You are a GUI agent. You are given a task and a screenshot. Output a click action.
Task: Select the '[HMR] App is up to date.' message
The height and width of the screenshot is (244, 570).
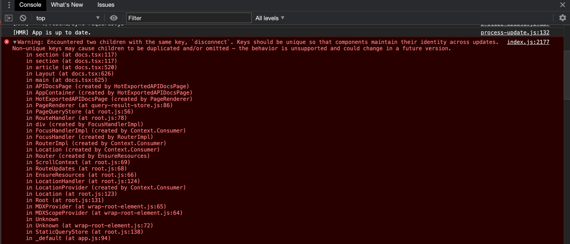tap(52, 32)
